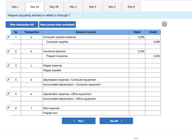Click the No column header

[16, 32]
